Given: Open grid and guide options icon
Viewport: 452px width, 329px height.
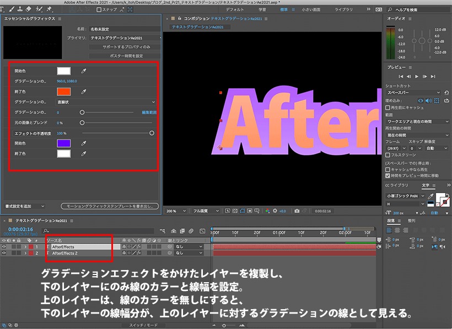Looking at the screenshot, I should tap(257, 211).
